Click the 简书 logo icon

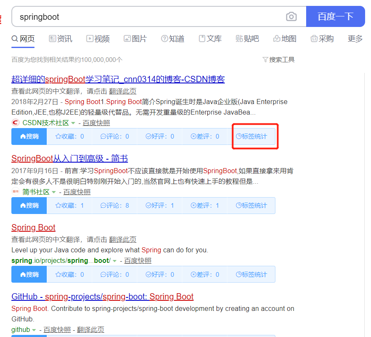(16, 191)
